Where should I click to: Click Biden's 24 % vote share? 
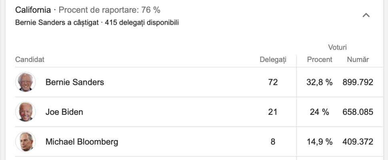[320, 112]
